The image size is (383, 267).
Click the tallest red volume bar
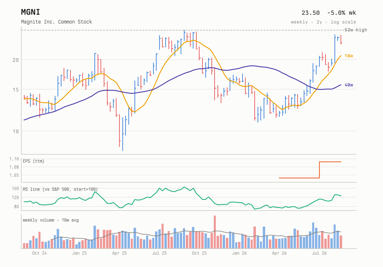click(215, 232)
